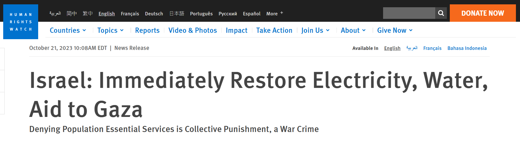Open the Reports menu item

(x=147, y=30)
